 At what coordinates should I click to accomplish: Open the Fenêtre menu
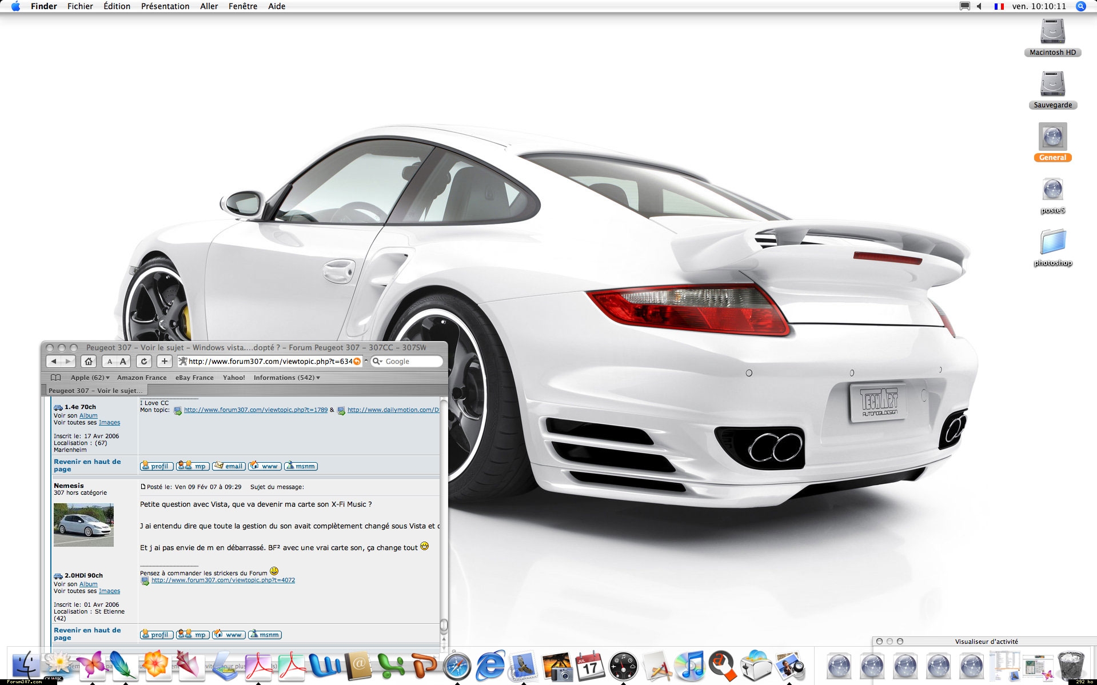pos(243,6)
